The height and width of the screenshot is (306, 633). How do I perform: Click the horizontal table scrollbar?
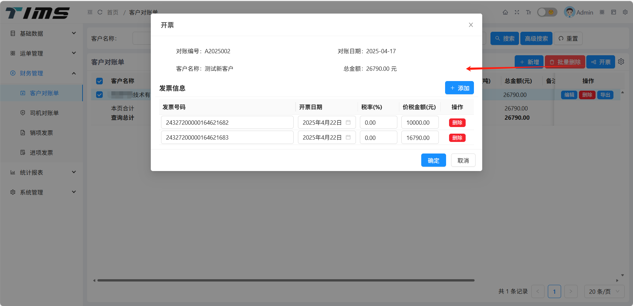coord(286,281)
